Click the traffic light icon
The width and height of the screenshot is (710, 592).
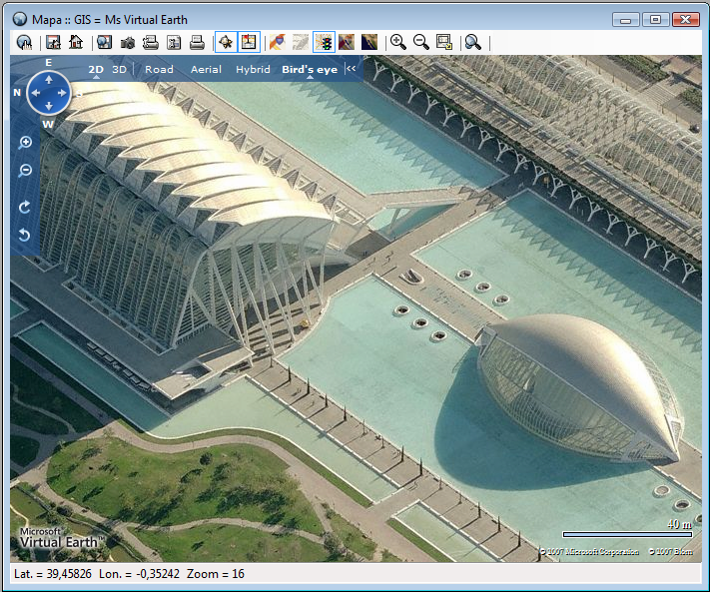pos(323,42)
